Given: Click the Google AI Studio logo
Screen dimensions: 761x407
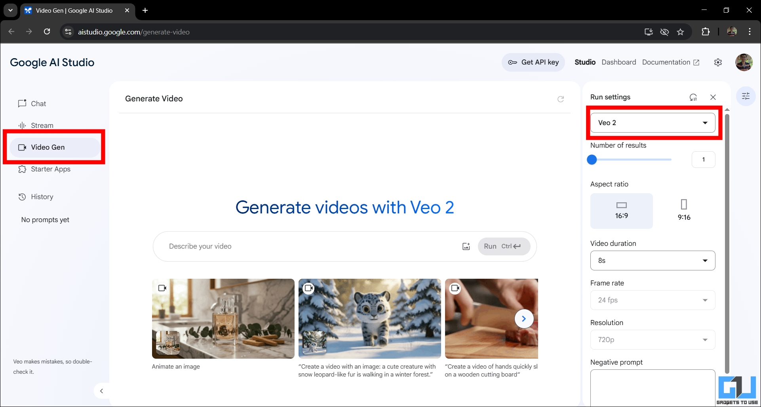Looking at the screenshot, I should point(52,62).
